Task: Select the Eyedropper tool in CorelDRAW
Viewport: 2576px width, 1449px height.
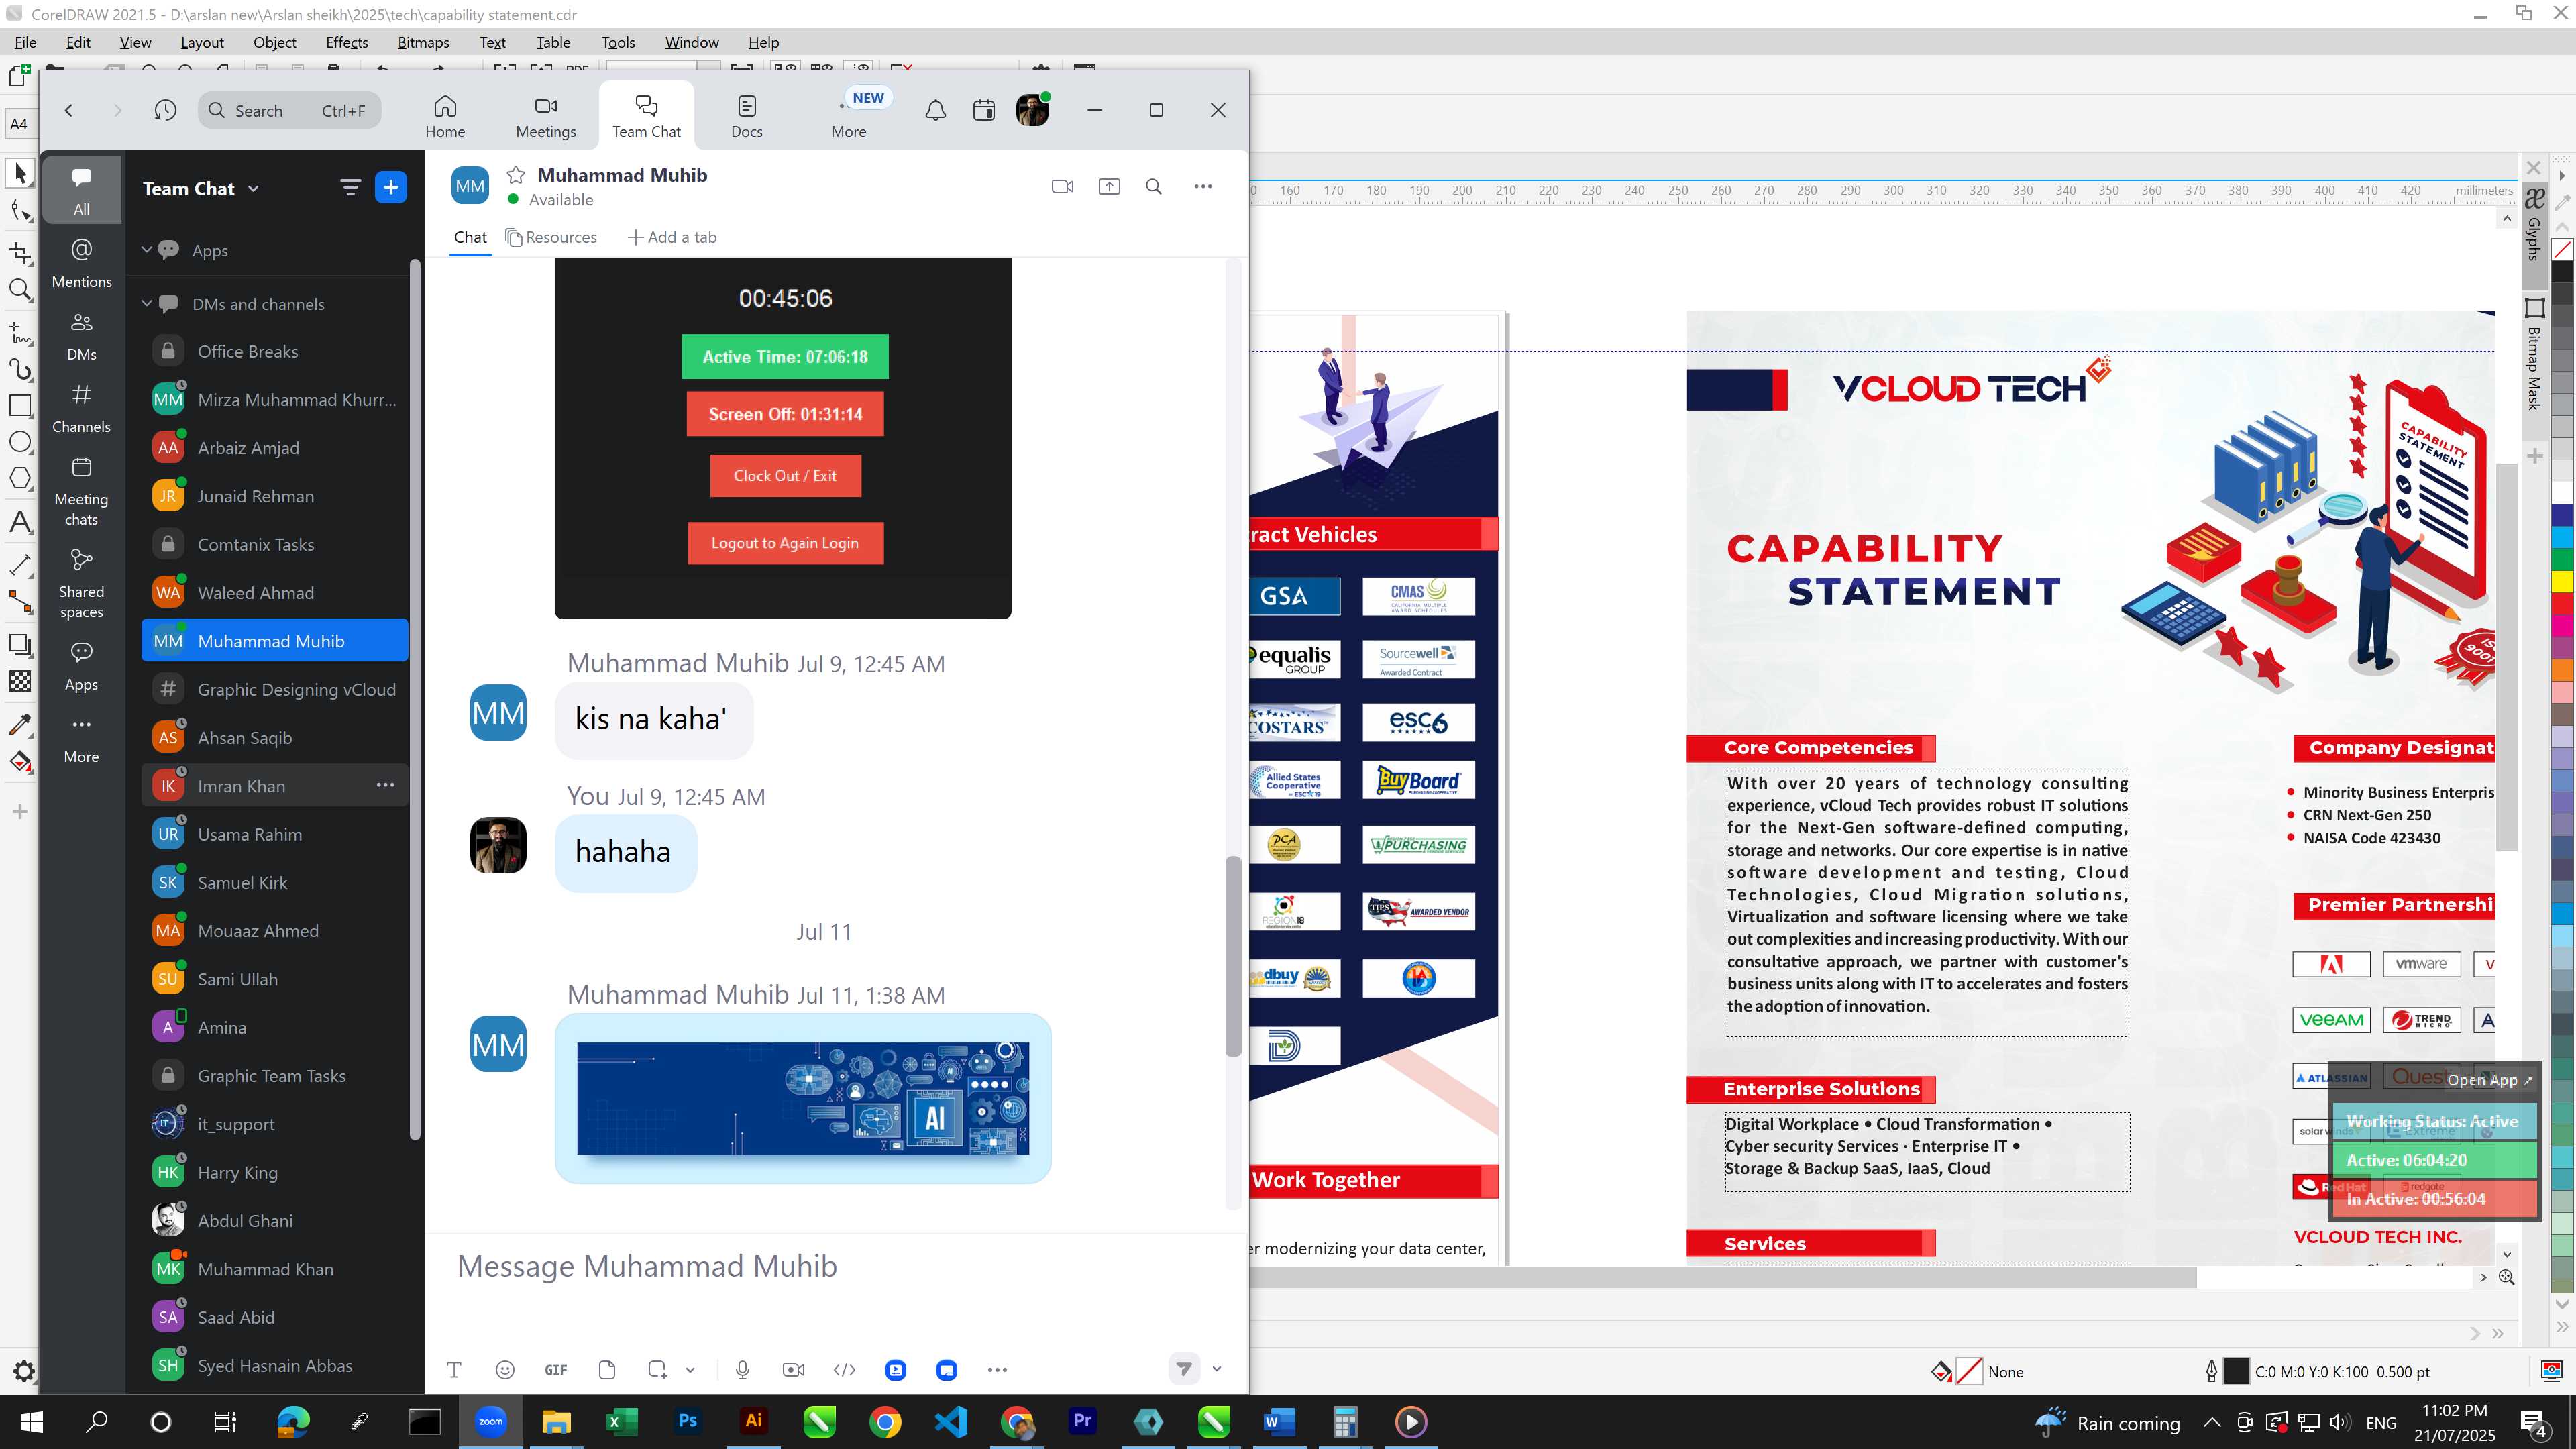Action: click(20, 724)
